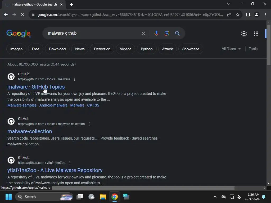Viewport: 271px width, 203px height.
Task: Open the malware · GitHub Topics result
Action: (36, 87)
